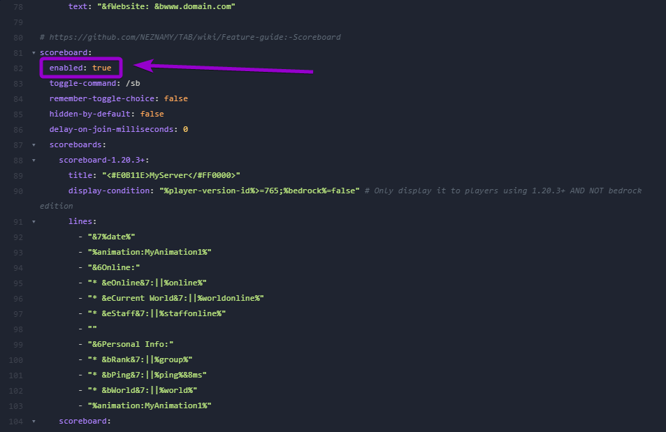Collapse the scoreboard section on line 81
The width and height of the screenshot is (666, 432).
(33, 52)
